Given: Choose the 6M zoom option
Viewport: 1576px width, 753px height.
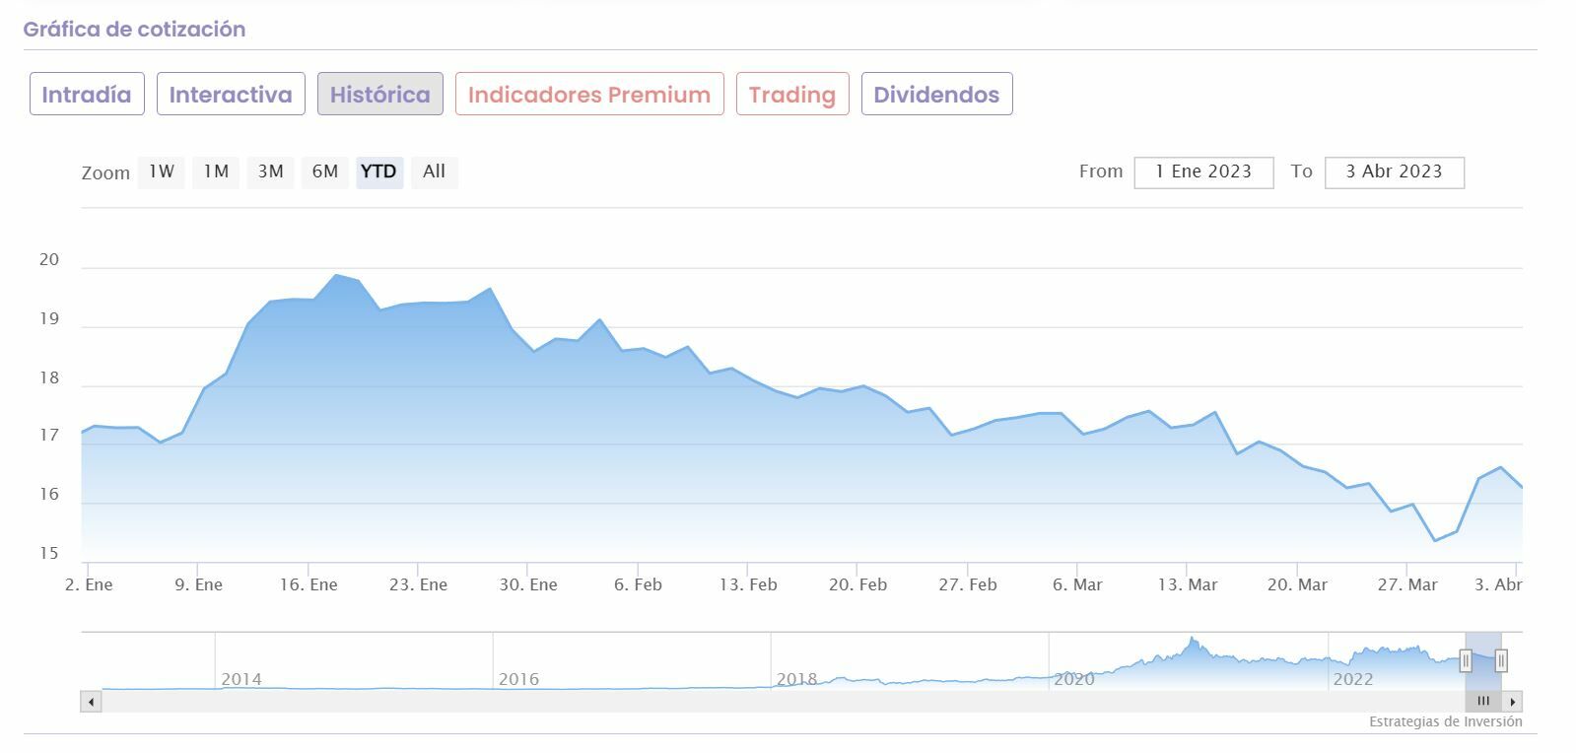Looking at the screenshot, I should [x=324, y=171].
